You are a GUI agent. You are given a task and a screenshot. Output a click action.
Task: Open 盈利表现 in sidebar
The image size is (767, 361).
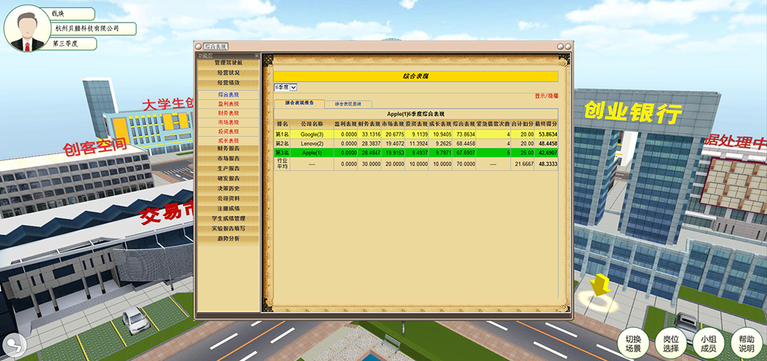click(x=228, y=104)
